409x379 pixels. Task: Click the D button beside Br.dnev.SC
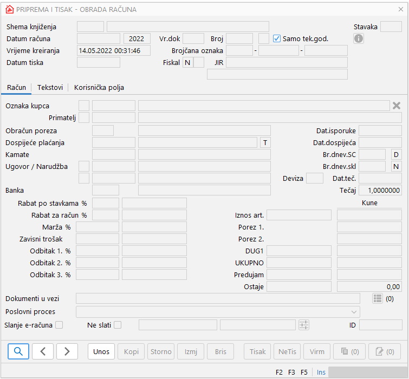tap(396, 154)
